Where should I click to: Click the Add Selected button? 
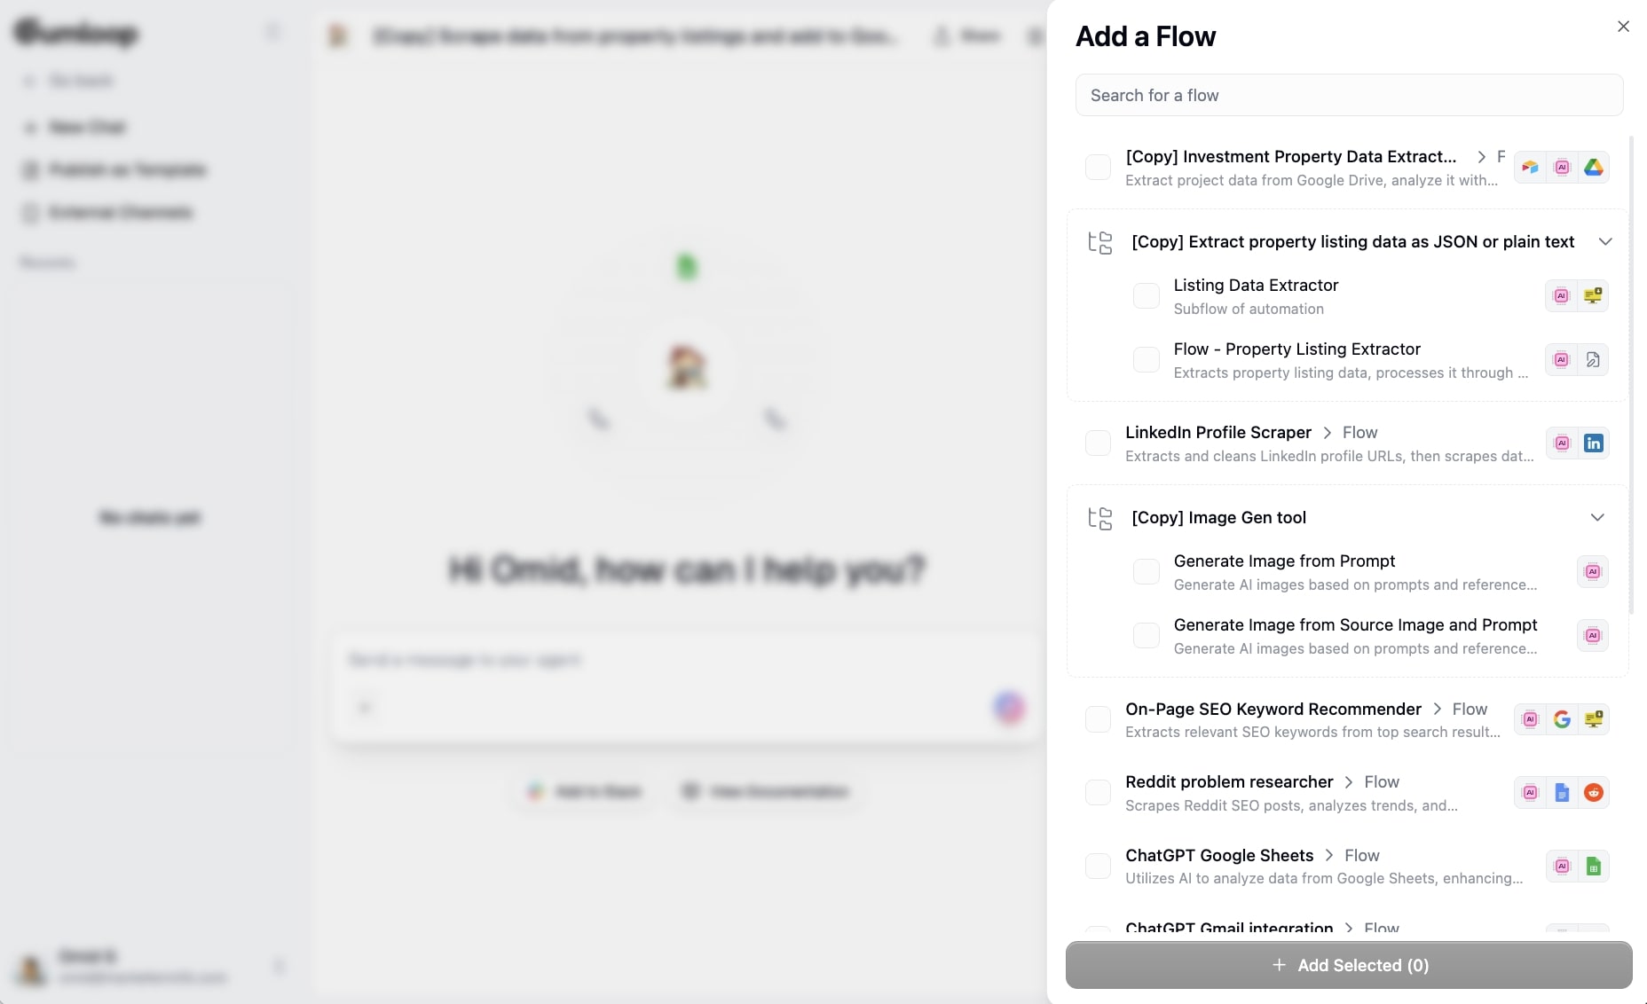pyautogui.click(x=1350, y=965)
